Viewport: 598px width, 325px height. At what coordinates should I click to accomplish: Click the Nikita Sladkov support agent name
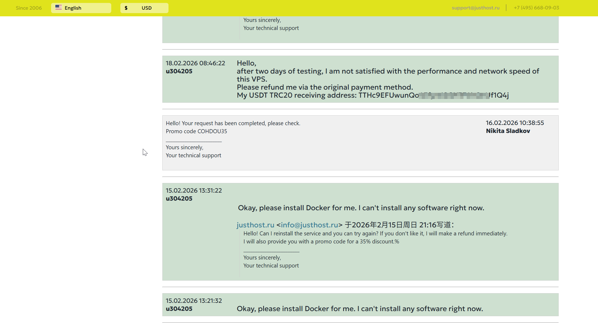508,131
